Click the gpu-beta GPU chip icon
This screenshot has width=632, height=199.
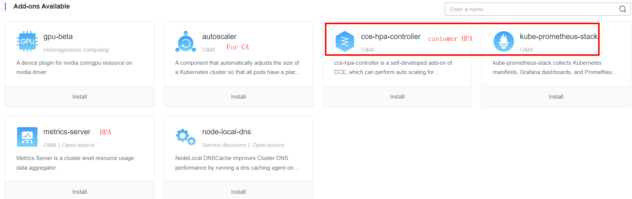click(27, 41)
